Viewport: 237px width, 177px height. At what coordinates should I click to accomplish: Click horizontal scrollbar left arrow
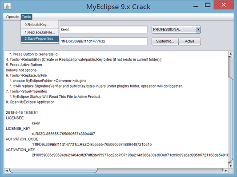click(7, 170)
